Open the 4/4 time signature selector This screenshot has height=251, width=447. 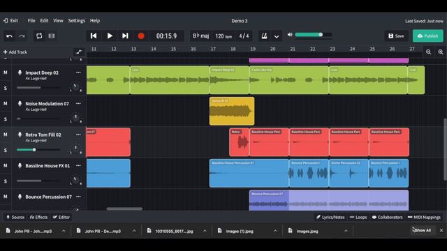[244, 36]
